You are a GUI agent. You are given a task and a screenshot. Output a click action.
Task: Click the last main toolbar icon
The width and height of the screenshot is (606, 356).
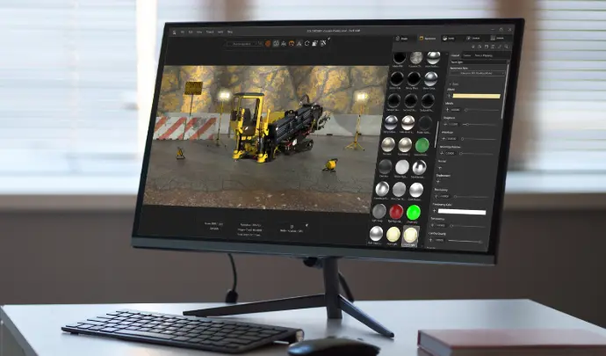coord(323,43)
